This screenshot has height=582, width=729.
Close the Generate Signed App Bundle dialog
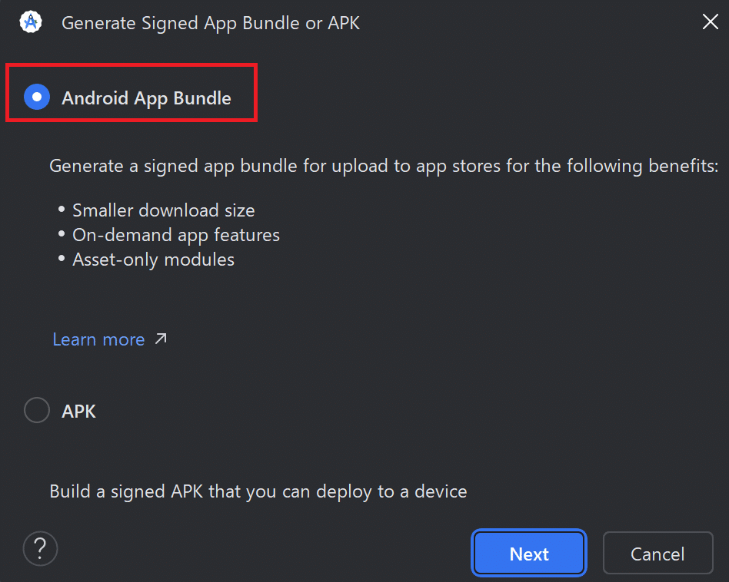[710, 21]
